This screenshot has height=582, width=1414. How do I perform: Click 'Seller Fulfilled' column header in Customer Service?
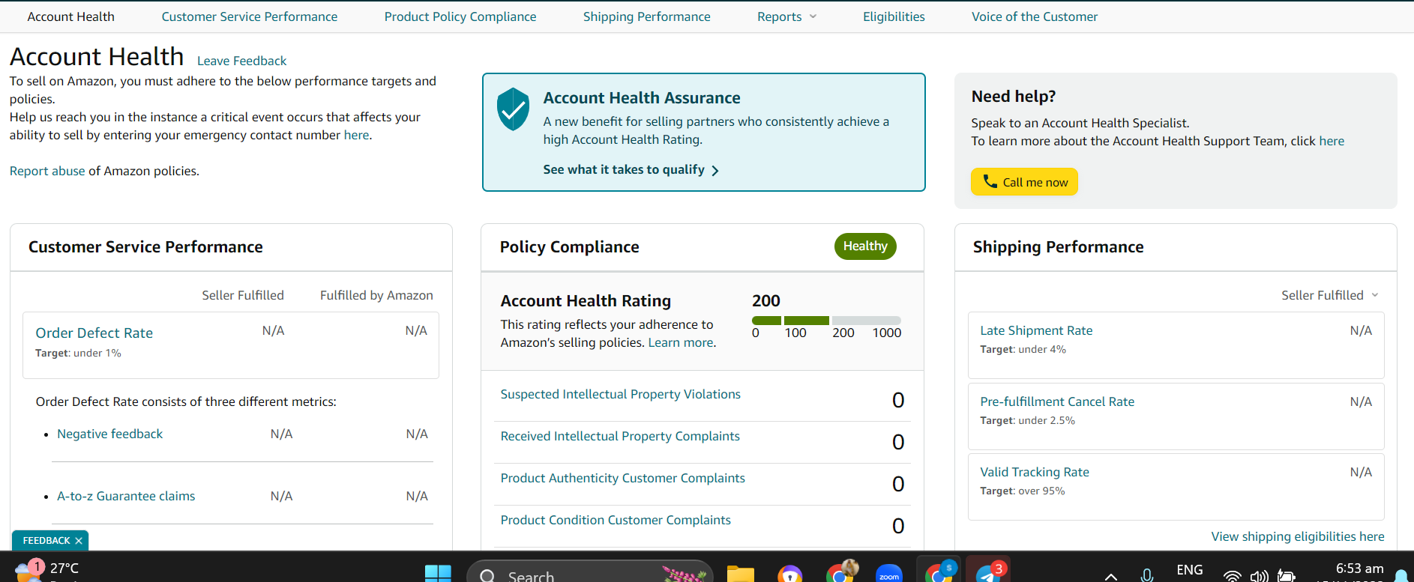pos(243,295)
